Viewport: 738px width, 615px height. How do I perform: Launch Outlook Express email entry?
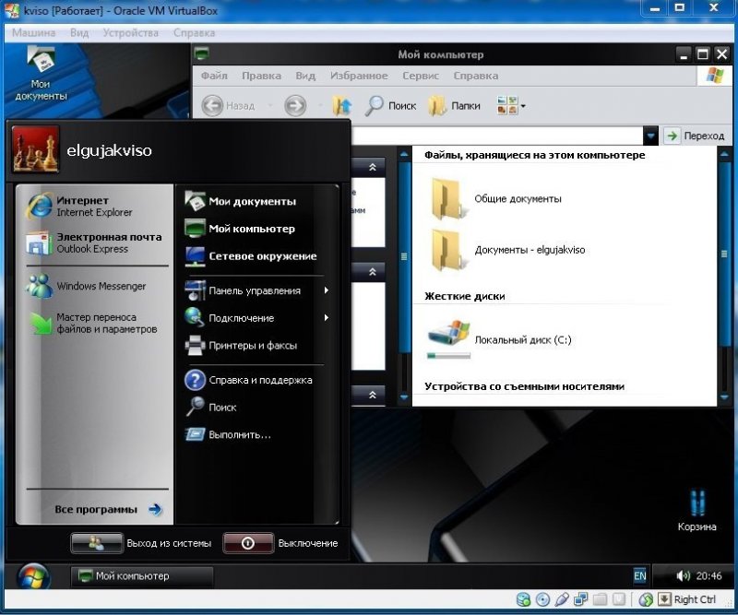(94, 242)
